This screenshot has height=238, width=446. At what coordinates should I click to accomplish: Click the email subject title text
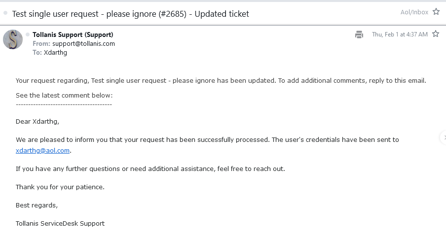[x=130, y=14]
